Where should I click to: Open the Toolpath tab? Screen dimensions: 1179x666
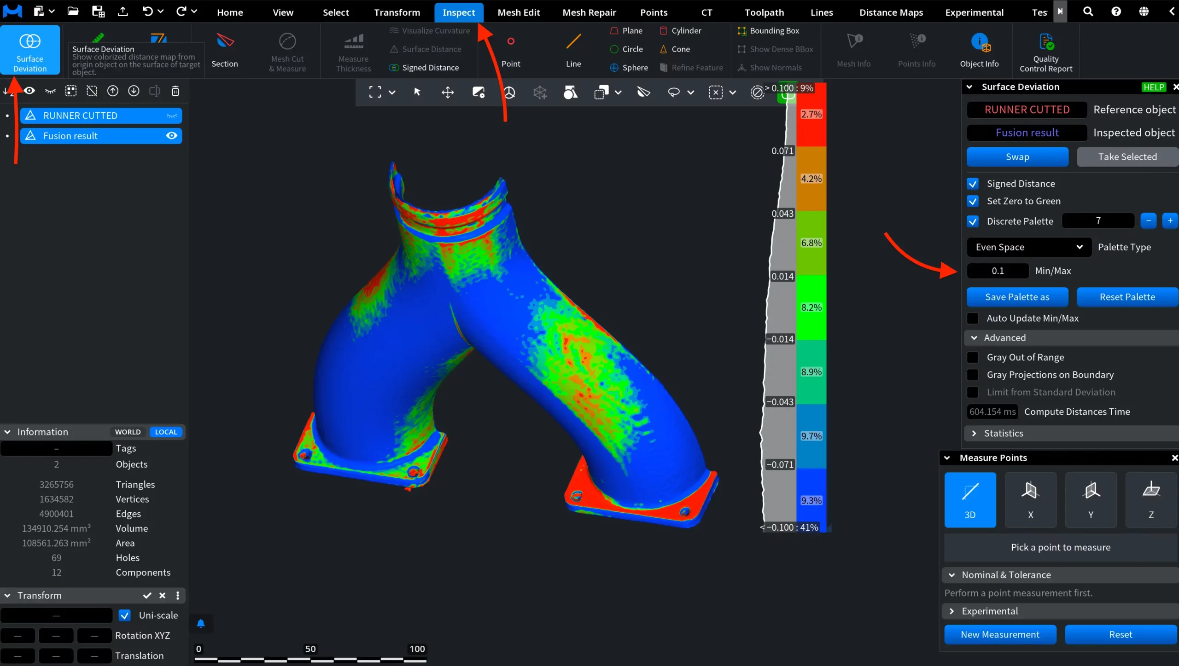tap(764, 12)
